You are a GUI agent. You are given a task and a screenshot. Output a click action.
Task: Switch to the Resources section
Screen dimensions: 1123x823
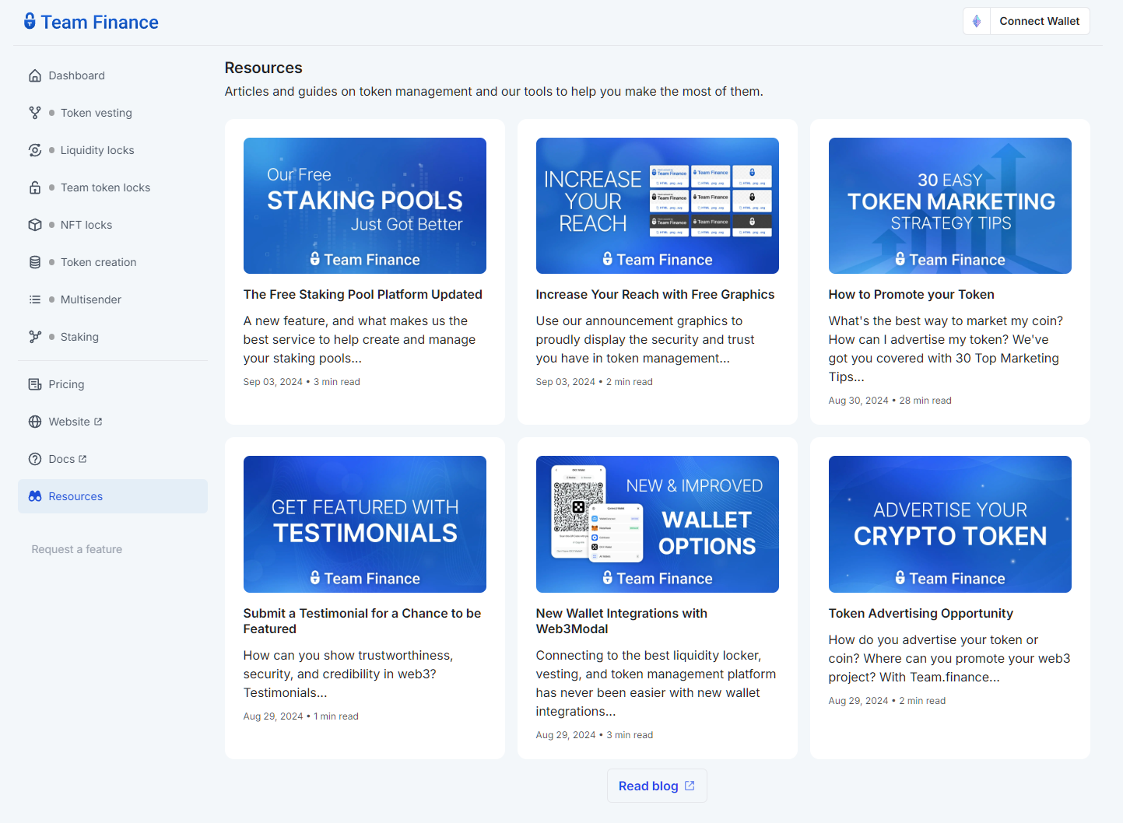pos(75,496)
